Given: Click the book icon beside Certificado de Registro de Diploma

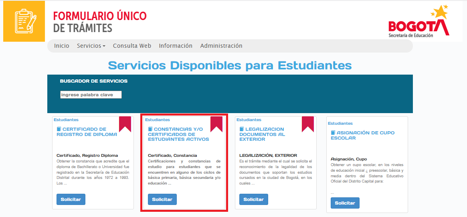Looking at the screenshot, I should coord(59,129).
